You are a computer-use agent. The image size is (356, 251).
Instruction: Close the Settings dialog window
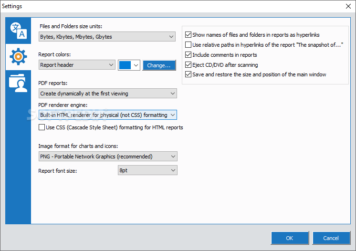point(348,6)
